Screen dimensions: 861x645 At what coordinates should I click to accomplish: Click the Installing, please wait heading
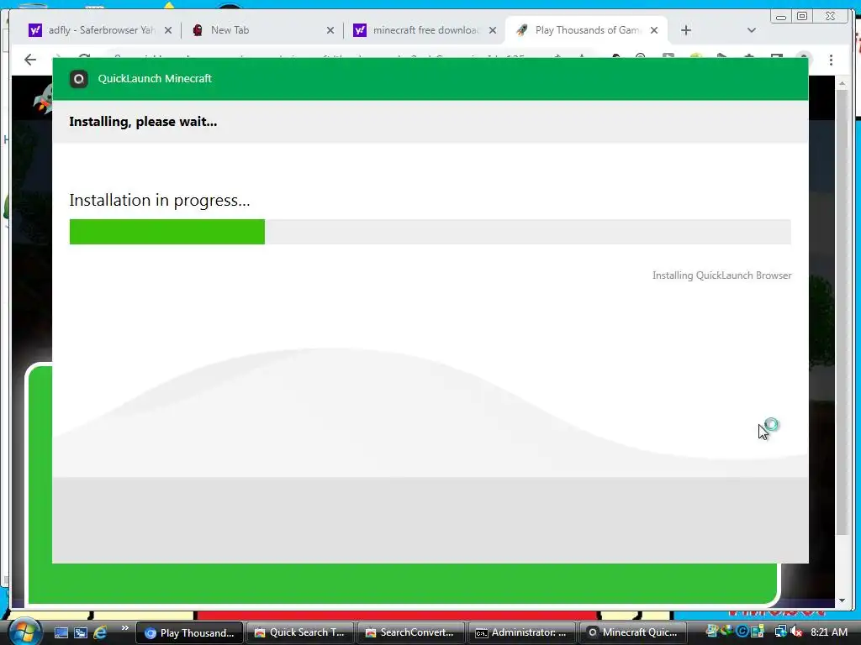(x=143, y=121)
